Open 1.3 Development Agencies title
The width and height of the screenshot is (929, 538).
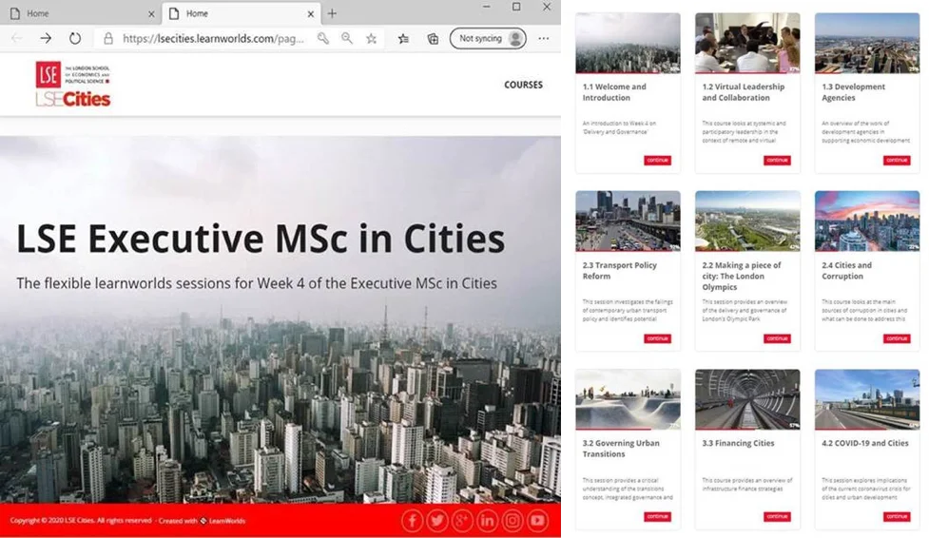(853, 92)
